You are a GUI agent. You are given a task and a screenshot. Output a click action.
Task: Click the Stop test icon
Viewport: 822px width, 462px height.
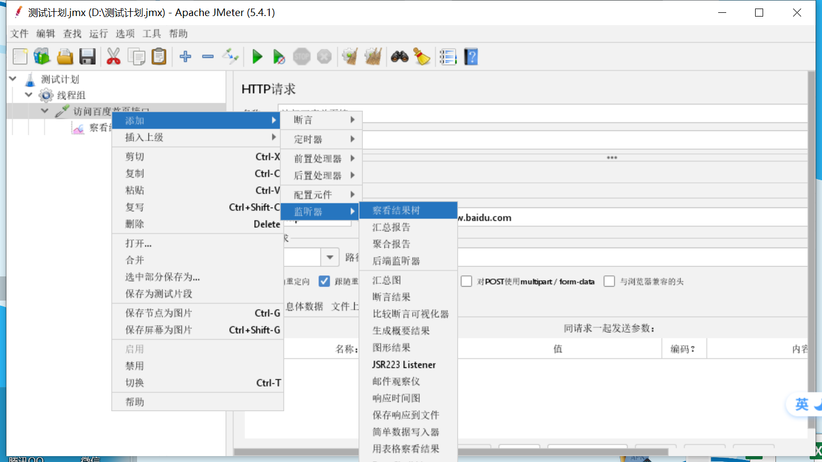302,56
